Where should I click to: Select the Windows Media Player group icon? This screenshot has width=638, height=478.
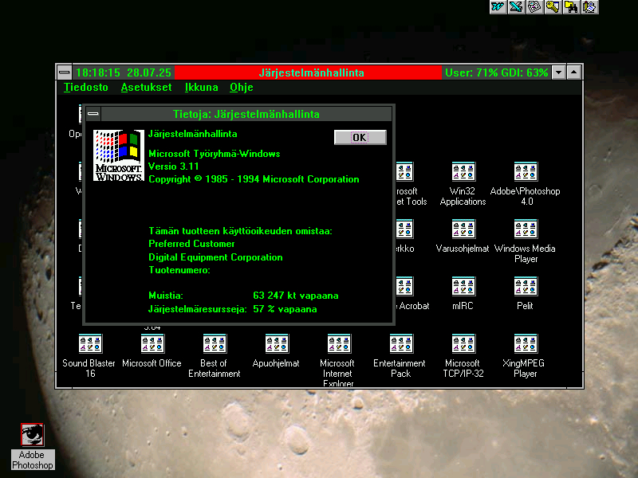tap(525, 229)
